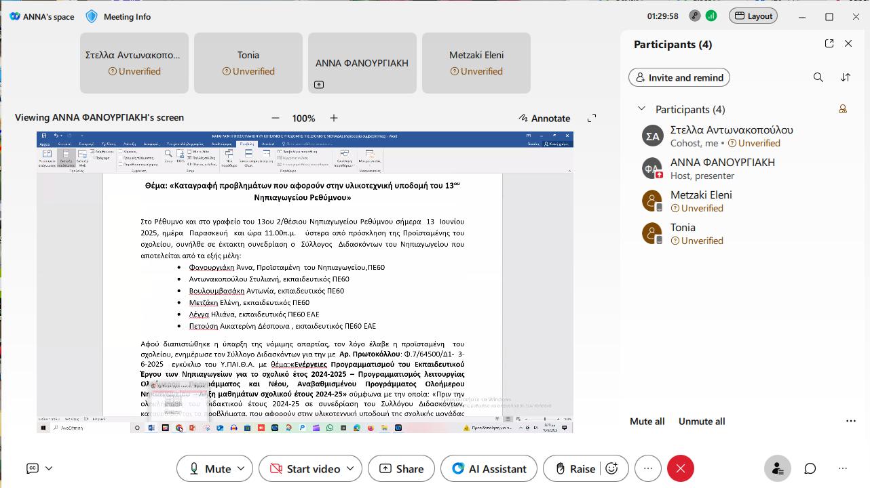This screenshot has height=488, width=870.
Task: Search participants using the magnifier icon
Action: pyautogui.click(x=818, y=77)
